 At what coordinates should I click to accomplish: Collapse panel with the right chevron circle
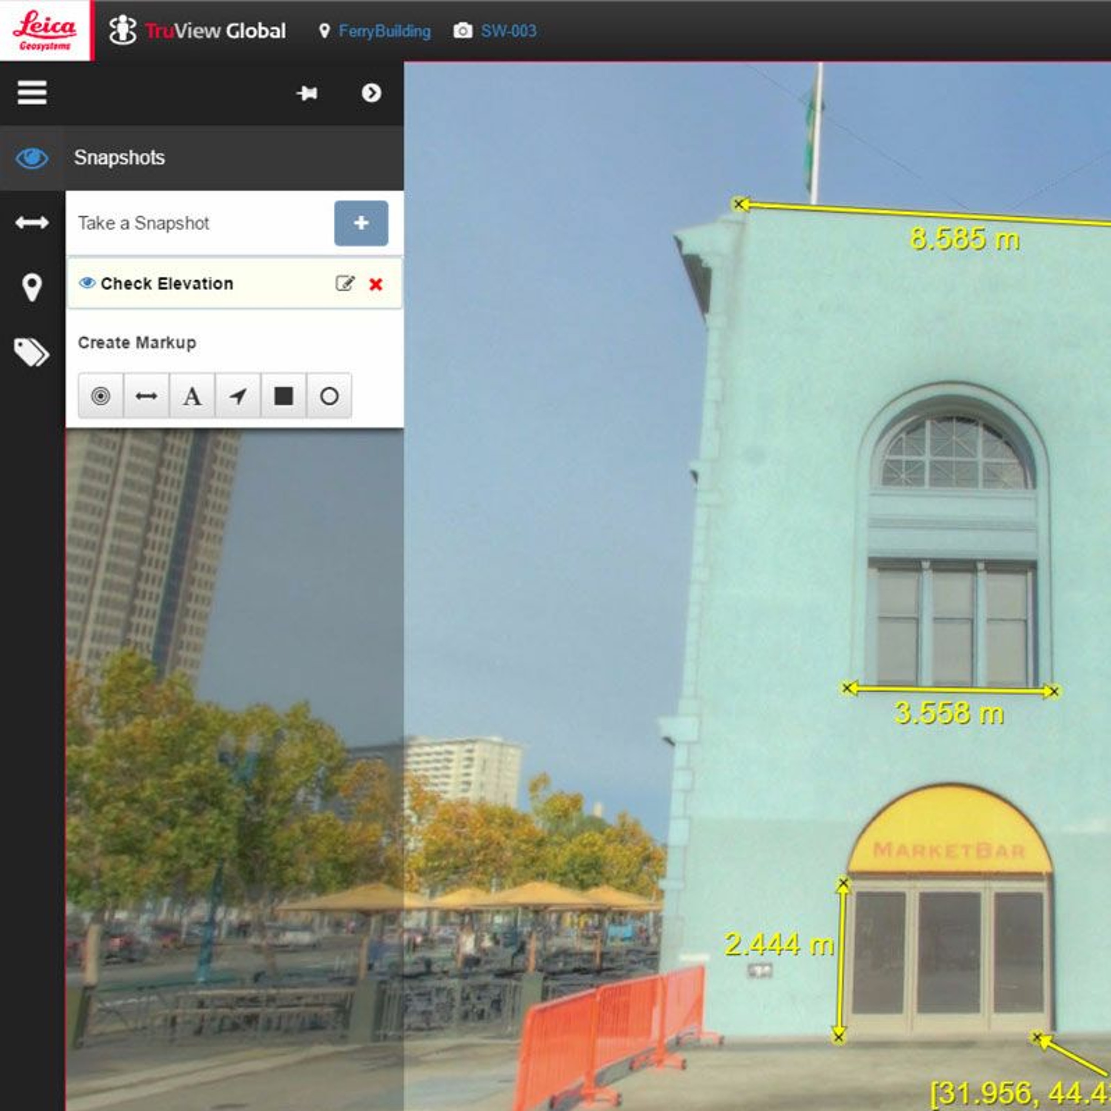371,93
